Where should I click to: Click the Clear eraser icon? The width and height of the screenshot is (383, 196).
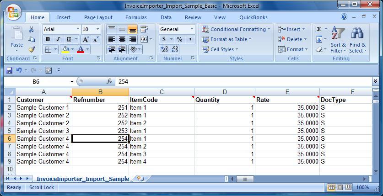(319, 49)
